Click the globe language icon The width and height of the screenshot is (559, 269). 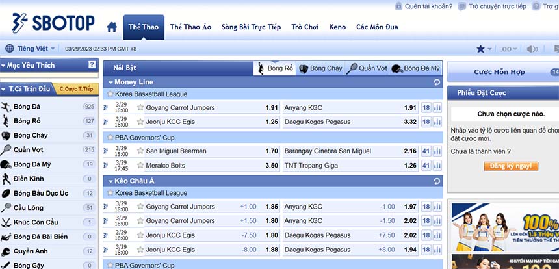(10, 49)
